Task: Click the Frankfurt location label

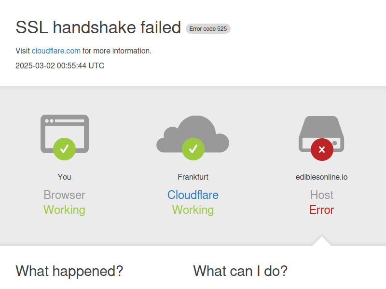Action: [x=193, y=177]
